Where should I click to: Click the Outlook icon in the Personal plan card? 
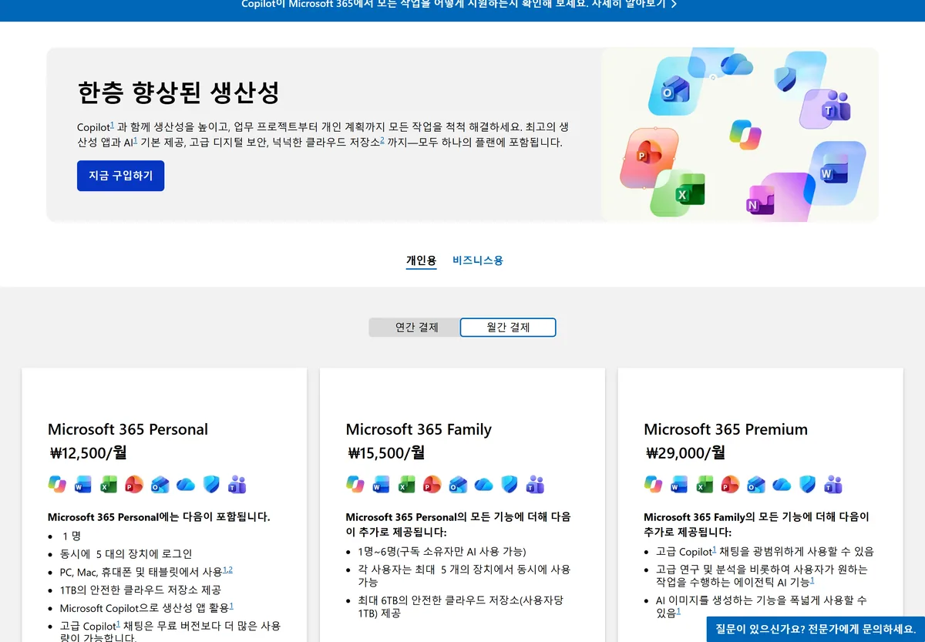click(160, 484)
